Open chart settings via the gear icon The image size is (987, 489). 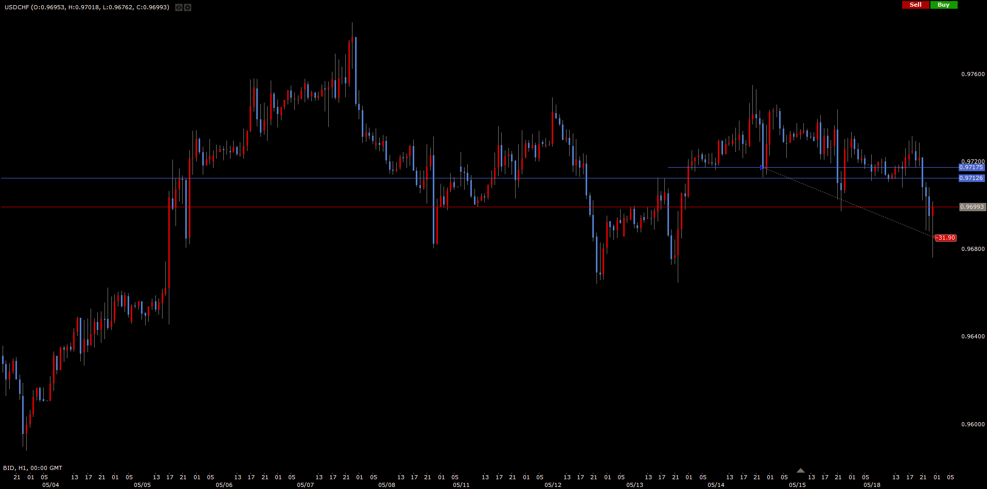[187, 7]
